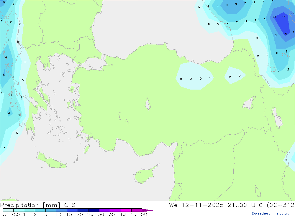Click the '3' precipitation value on map
The width and height of the screenshot is (295, 216).
286,51
